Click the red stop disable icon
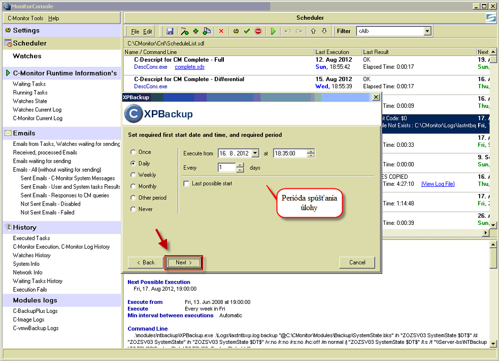The image size is (499, 361). tap(258, 31)
